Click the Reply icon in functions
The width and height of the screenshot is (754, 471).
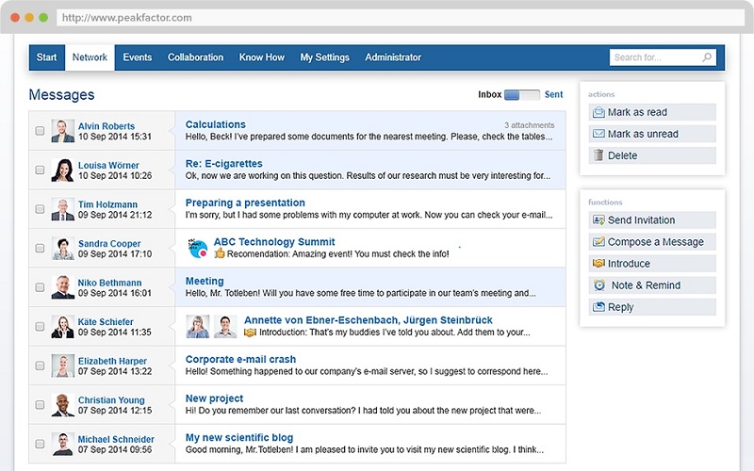click(598, 307)
